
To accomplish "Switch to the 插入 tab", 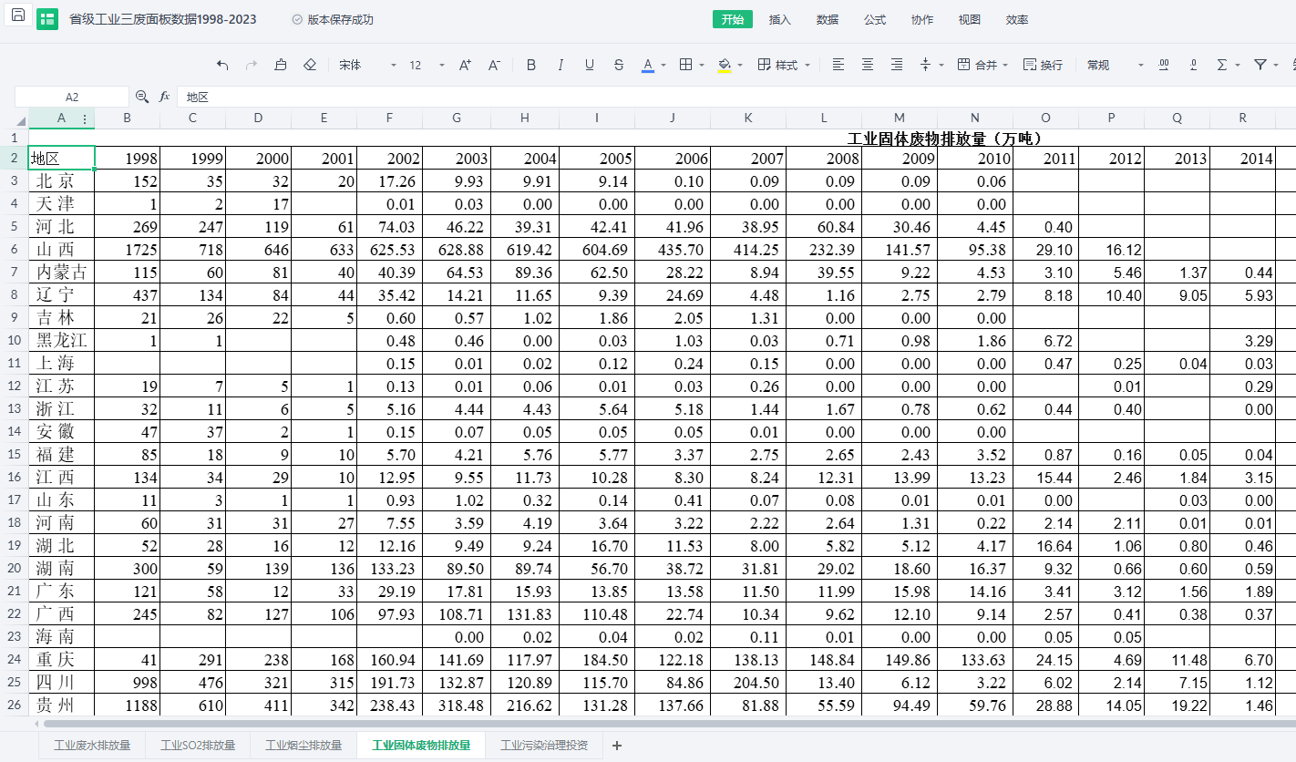I will (x=780, y=19).
